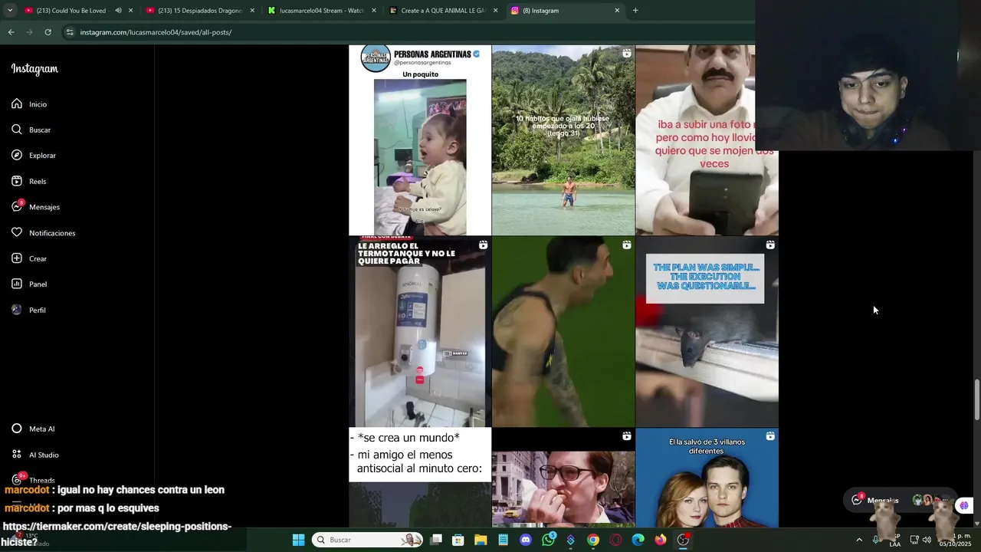This screenshot has height=552, width=981.
Task: Go back with browser back arrow
Action: [x=11, y=32]
